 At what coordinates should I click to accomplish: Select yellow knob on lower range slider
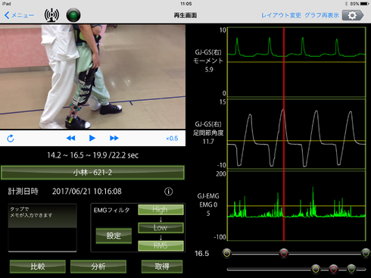[x=316, y=269]
